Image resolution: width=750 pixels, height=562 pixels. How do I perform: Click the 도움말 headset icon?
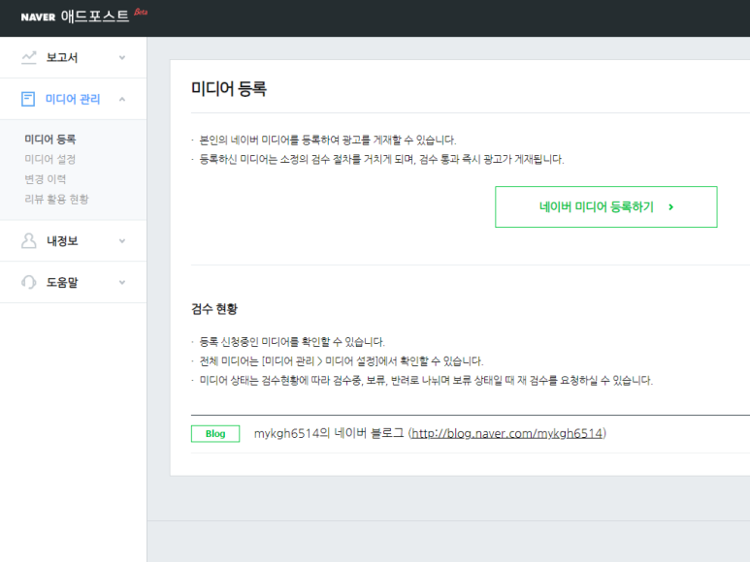(29, 282)
